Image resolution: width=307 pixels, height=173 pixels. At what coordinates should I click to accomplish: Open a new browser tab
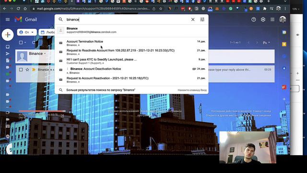(x=269, y=1)
